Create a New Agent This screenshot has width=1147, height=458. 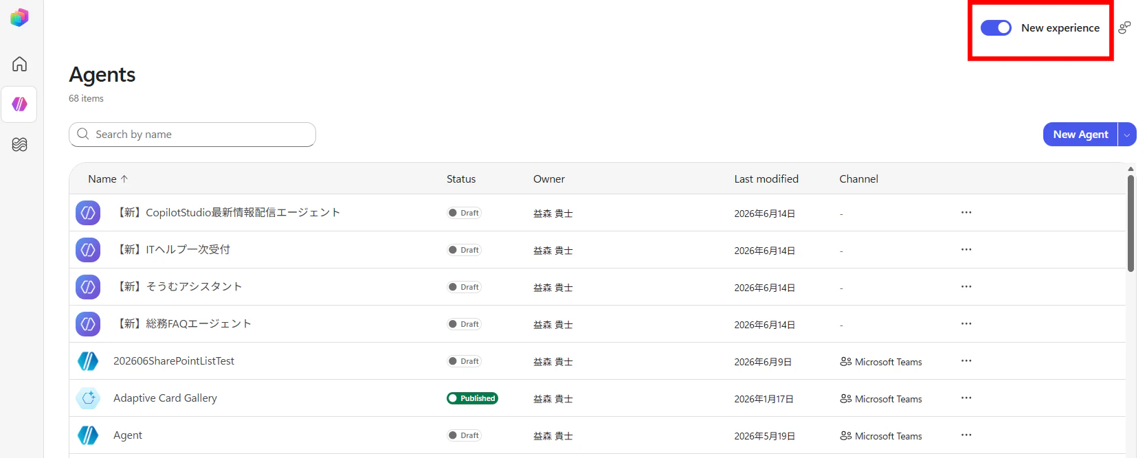[x=1080, y=135]
